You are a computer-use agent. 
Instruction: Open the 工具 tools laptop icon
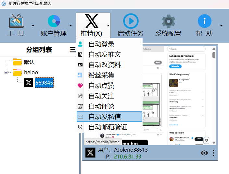pos(16,21)
